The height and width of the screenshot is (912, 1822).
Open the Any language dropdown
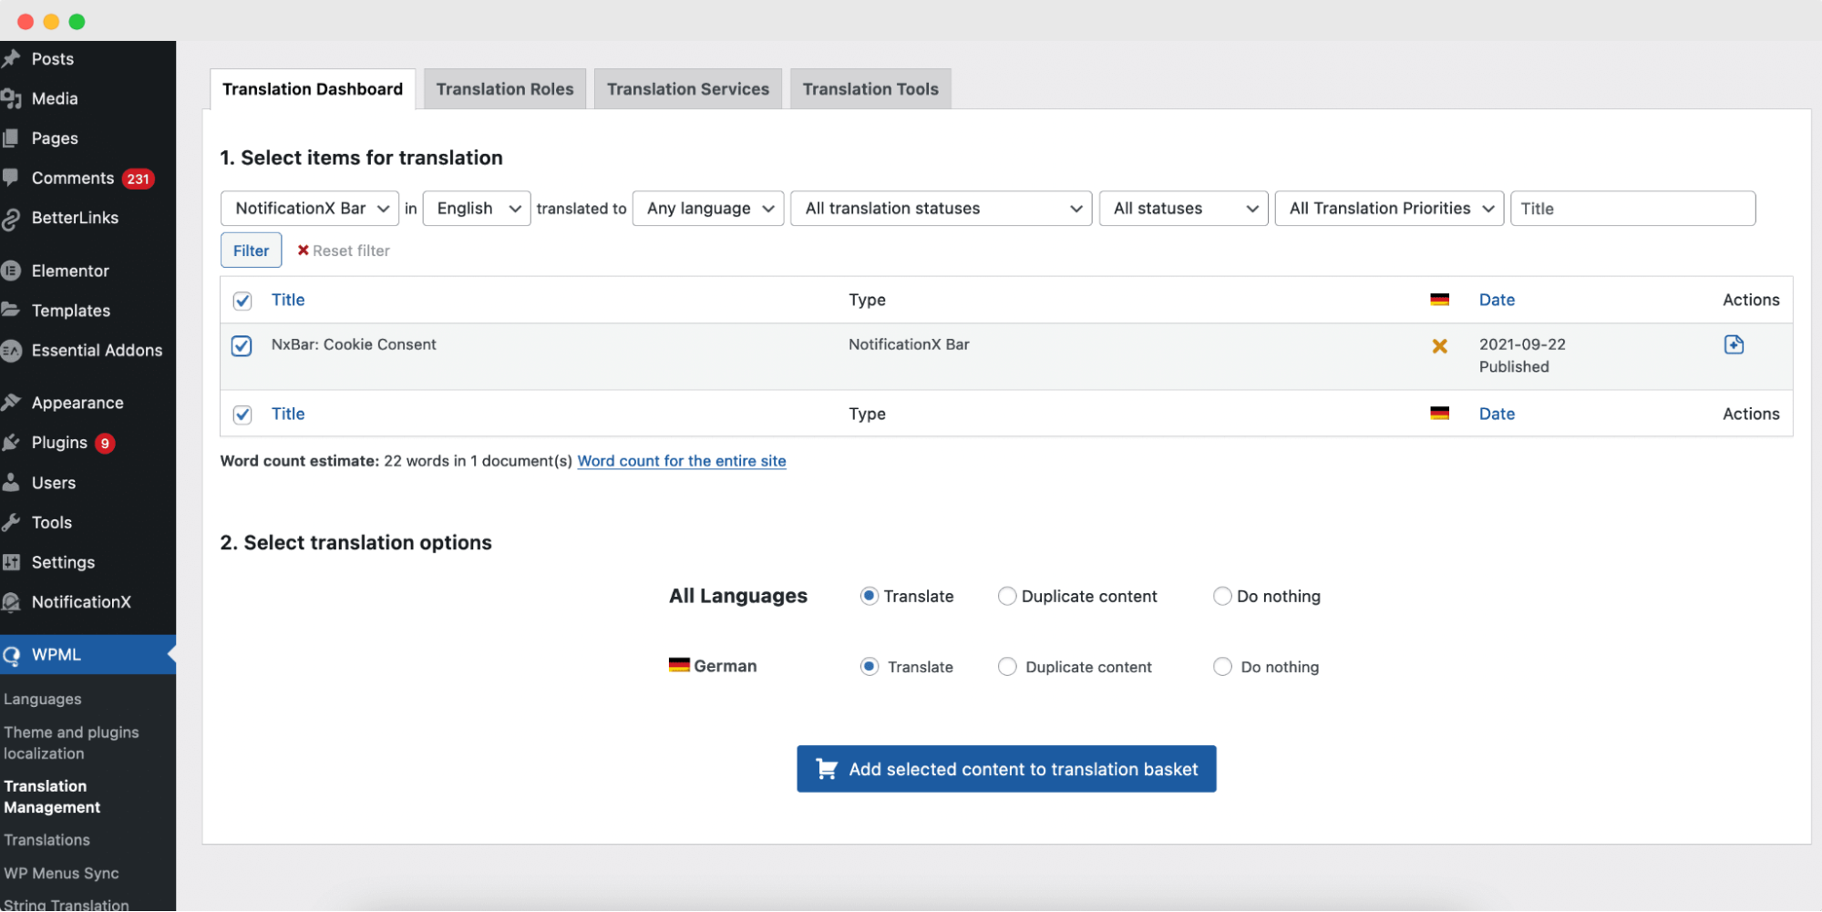coord(708,209)
